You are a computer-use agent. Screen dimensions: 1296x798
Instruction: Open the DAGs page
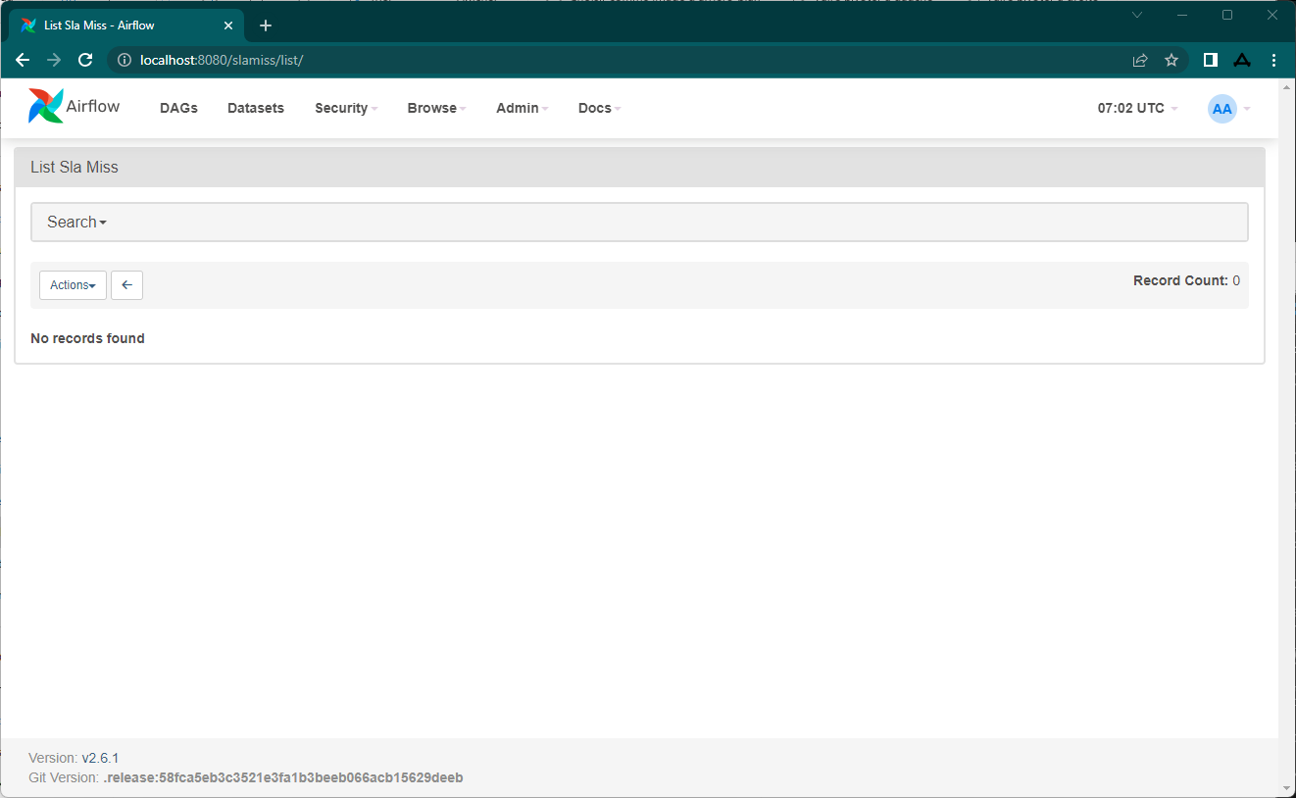pyautogui.click(x=178, y=108)
